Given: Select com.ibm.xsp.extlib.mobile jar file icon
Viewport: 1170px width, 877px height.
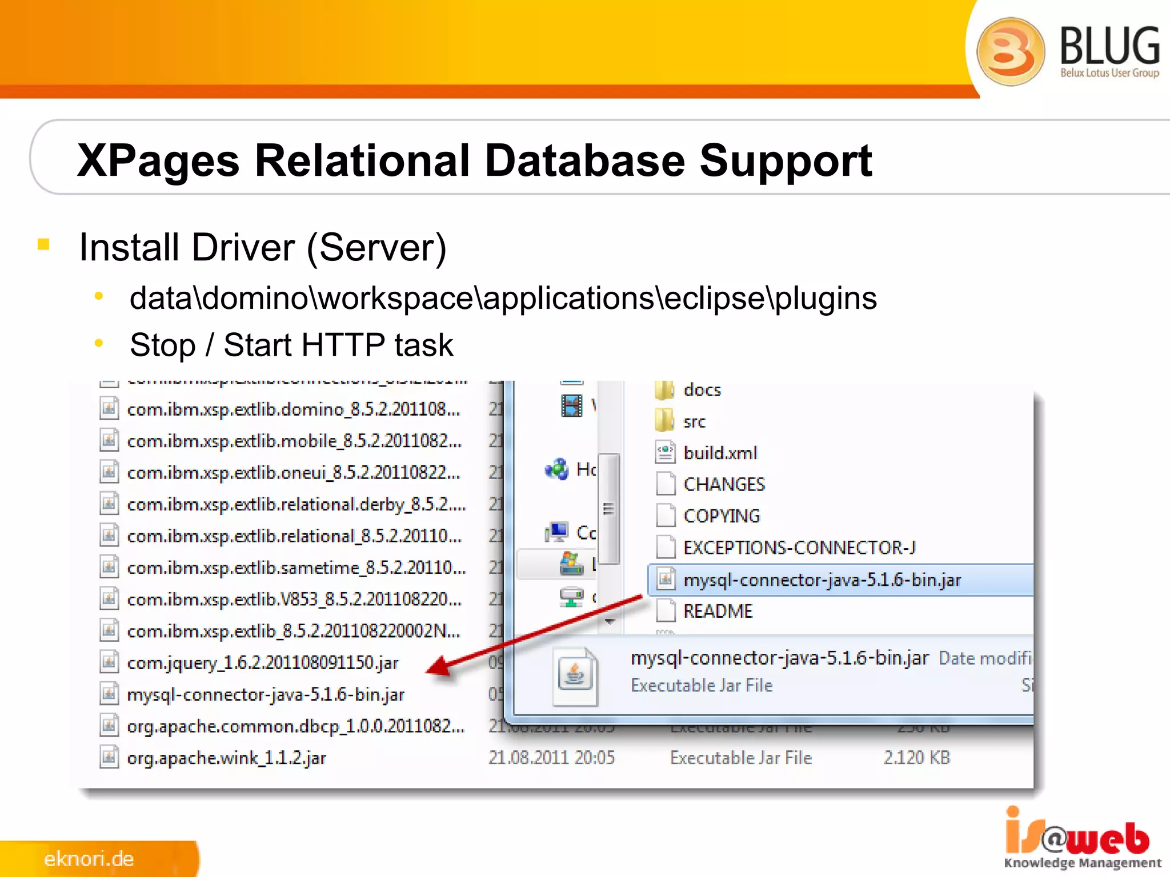Looking at the screenshot, I should pyautogui.click(x=109, y=440).
